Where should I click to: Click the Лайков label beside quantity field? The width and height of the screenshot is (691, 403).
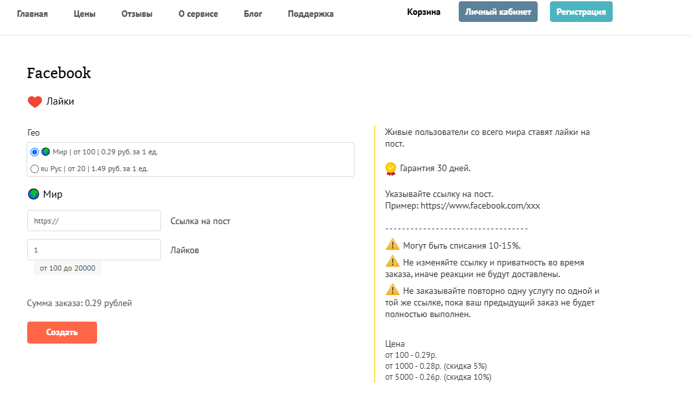tap(184, 251)
